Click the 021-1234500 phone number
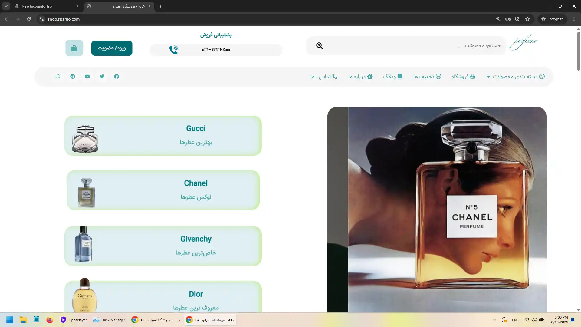This screenshot has width=581, height=327. pos(216,50)
